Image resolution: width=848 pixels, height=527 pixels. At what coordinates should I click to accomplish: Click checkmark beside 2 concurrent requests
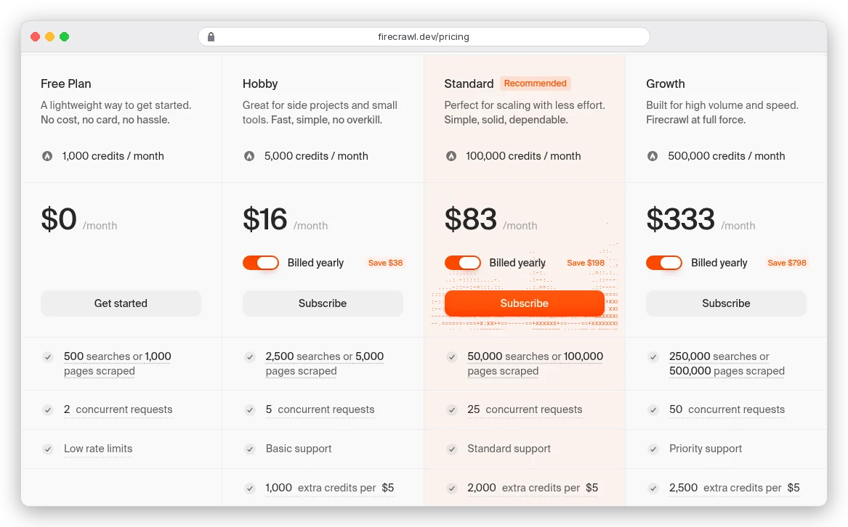point(48,409)
